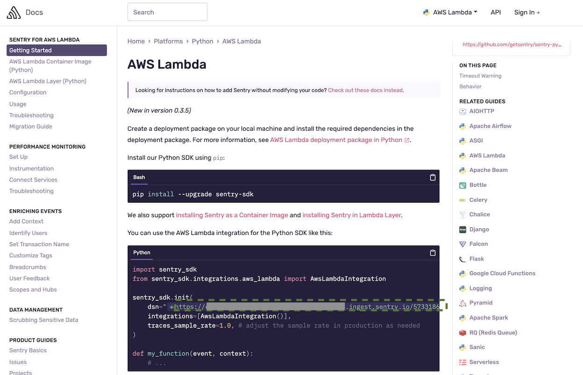Expand the DSN selector arrow in code
This screenshot has height=375, width=583.
pyautogui.click(x=171, y=307)
